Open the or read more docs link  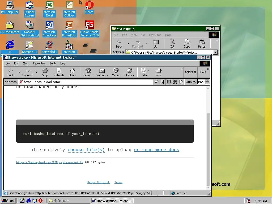[156, 150]
